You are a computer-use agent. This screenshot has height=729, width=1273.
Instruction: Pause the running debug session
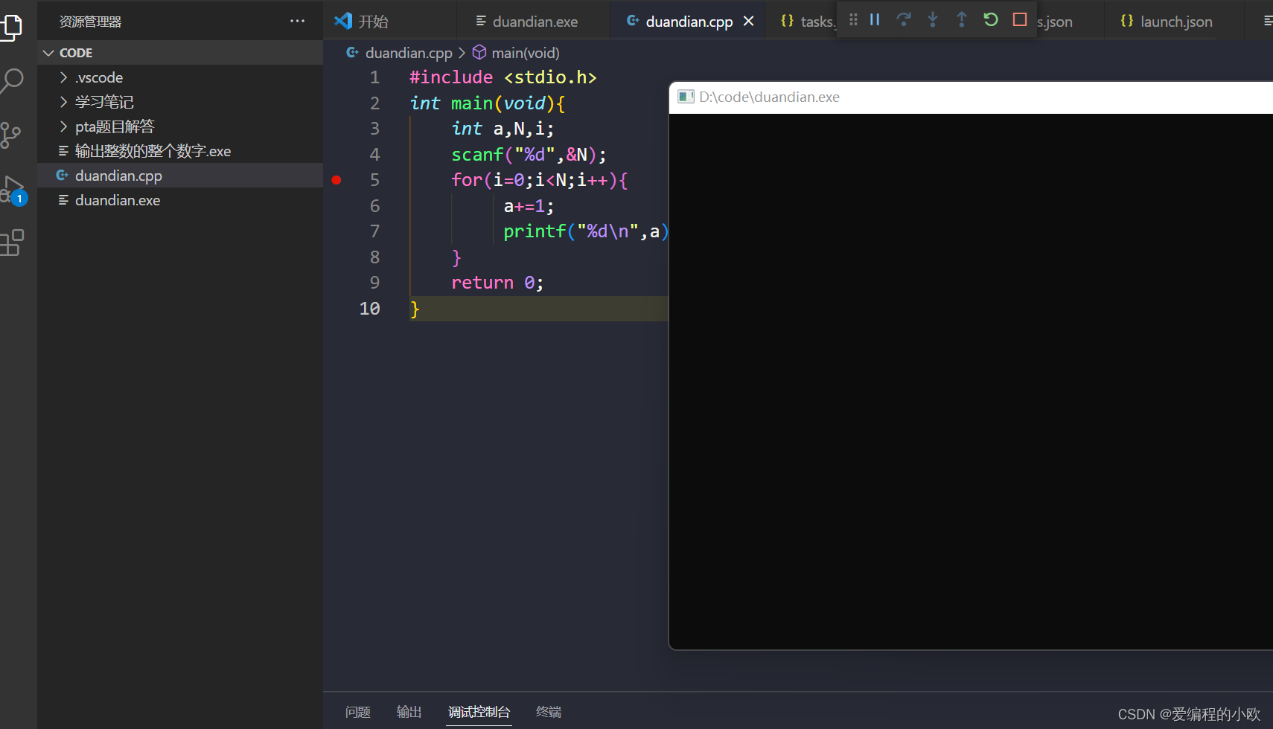pyautogui.click(x=876, y=20)
